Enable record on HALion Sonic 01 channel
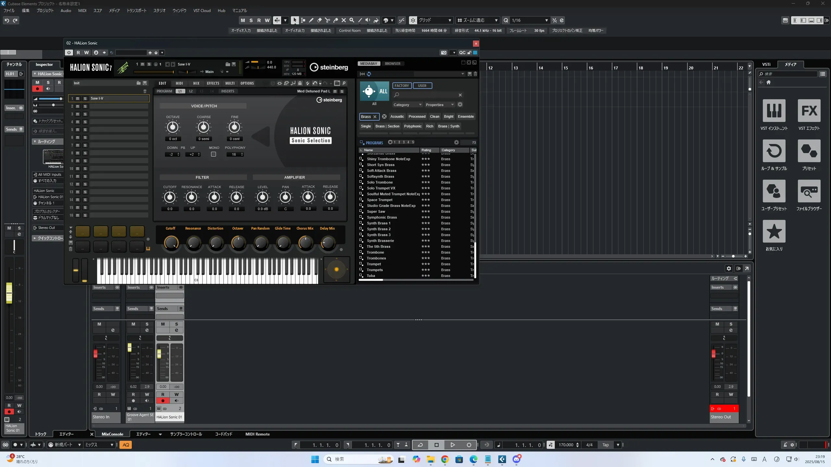The image size is (831, 467). coord(163,401)
